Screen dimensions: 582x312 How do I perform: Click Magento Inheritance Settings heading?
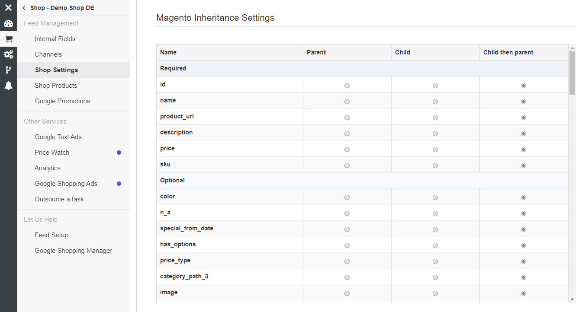tap(215, 18)
